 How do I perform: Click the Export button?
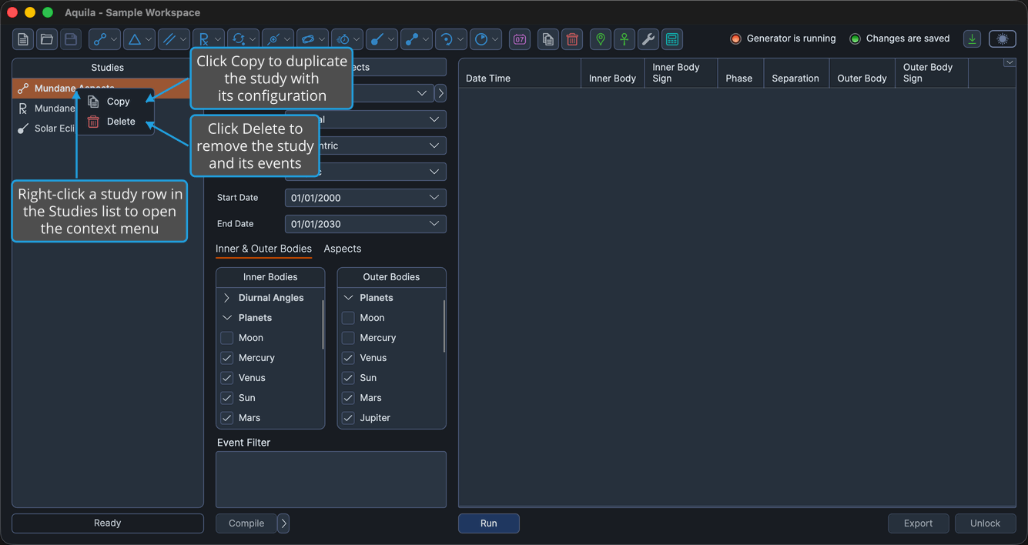point(918,523)
